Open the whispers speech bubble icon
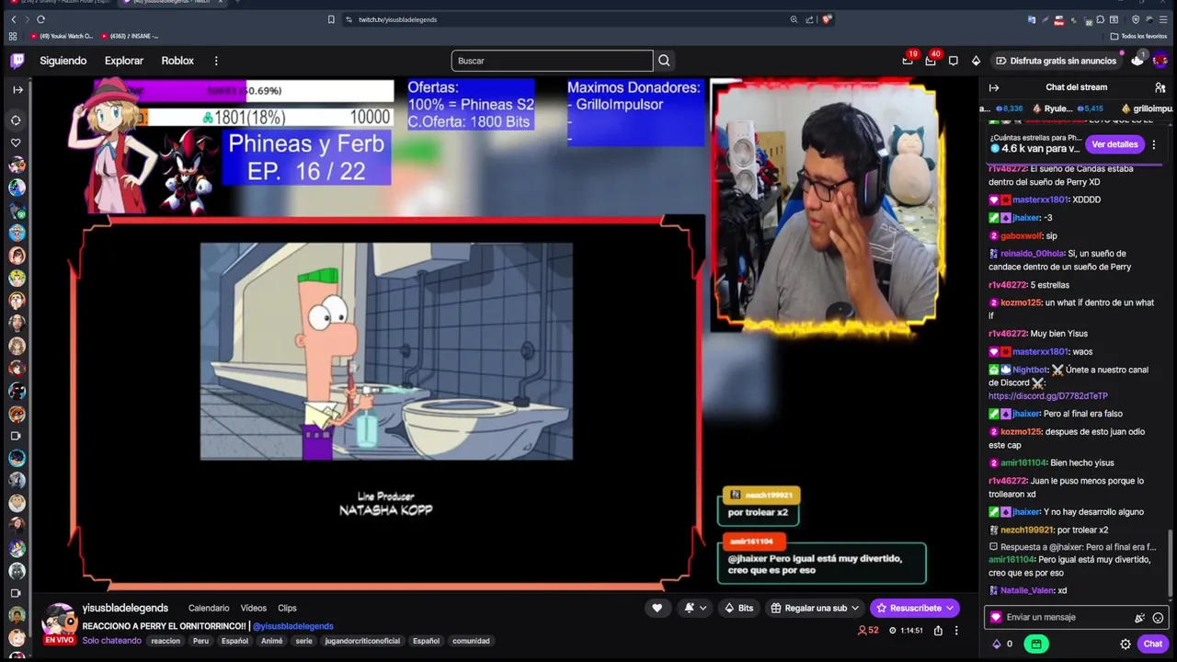 point(954,61)
